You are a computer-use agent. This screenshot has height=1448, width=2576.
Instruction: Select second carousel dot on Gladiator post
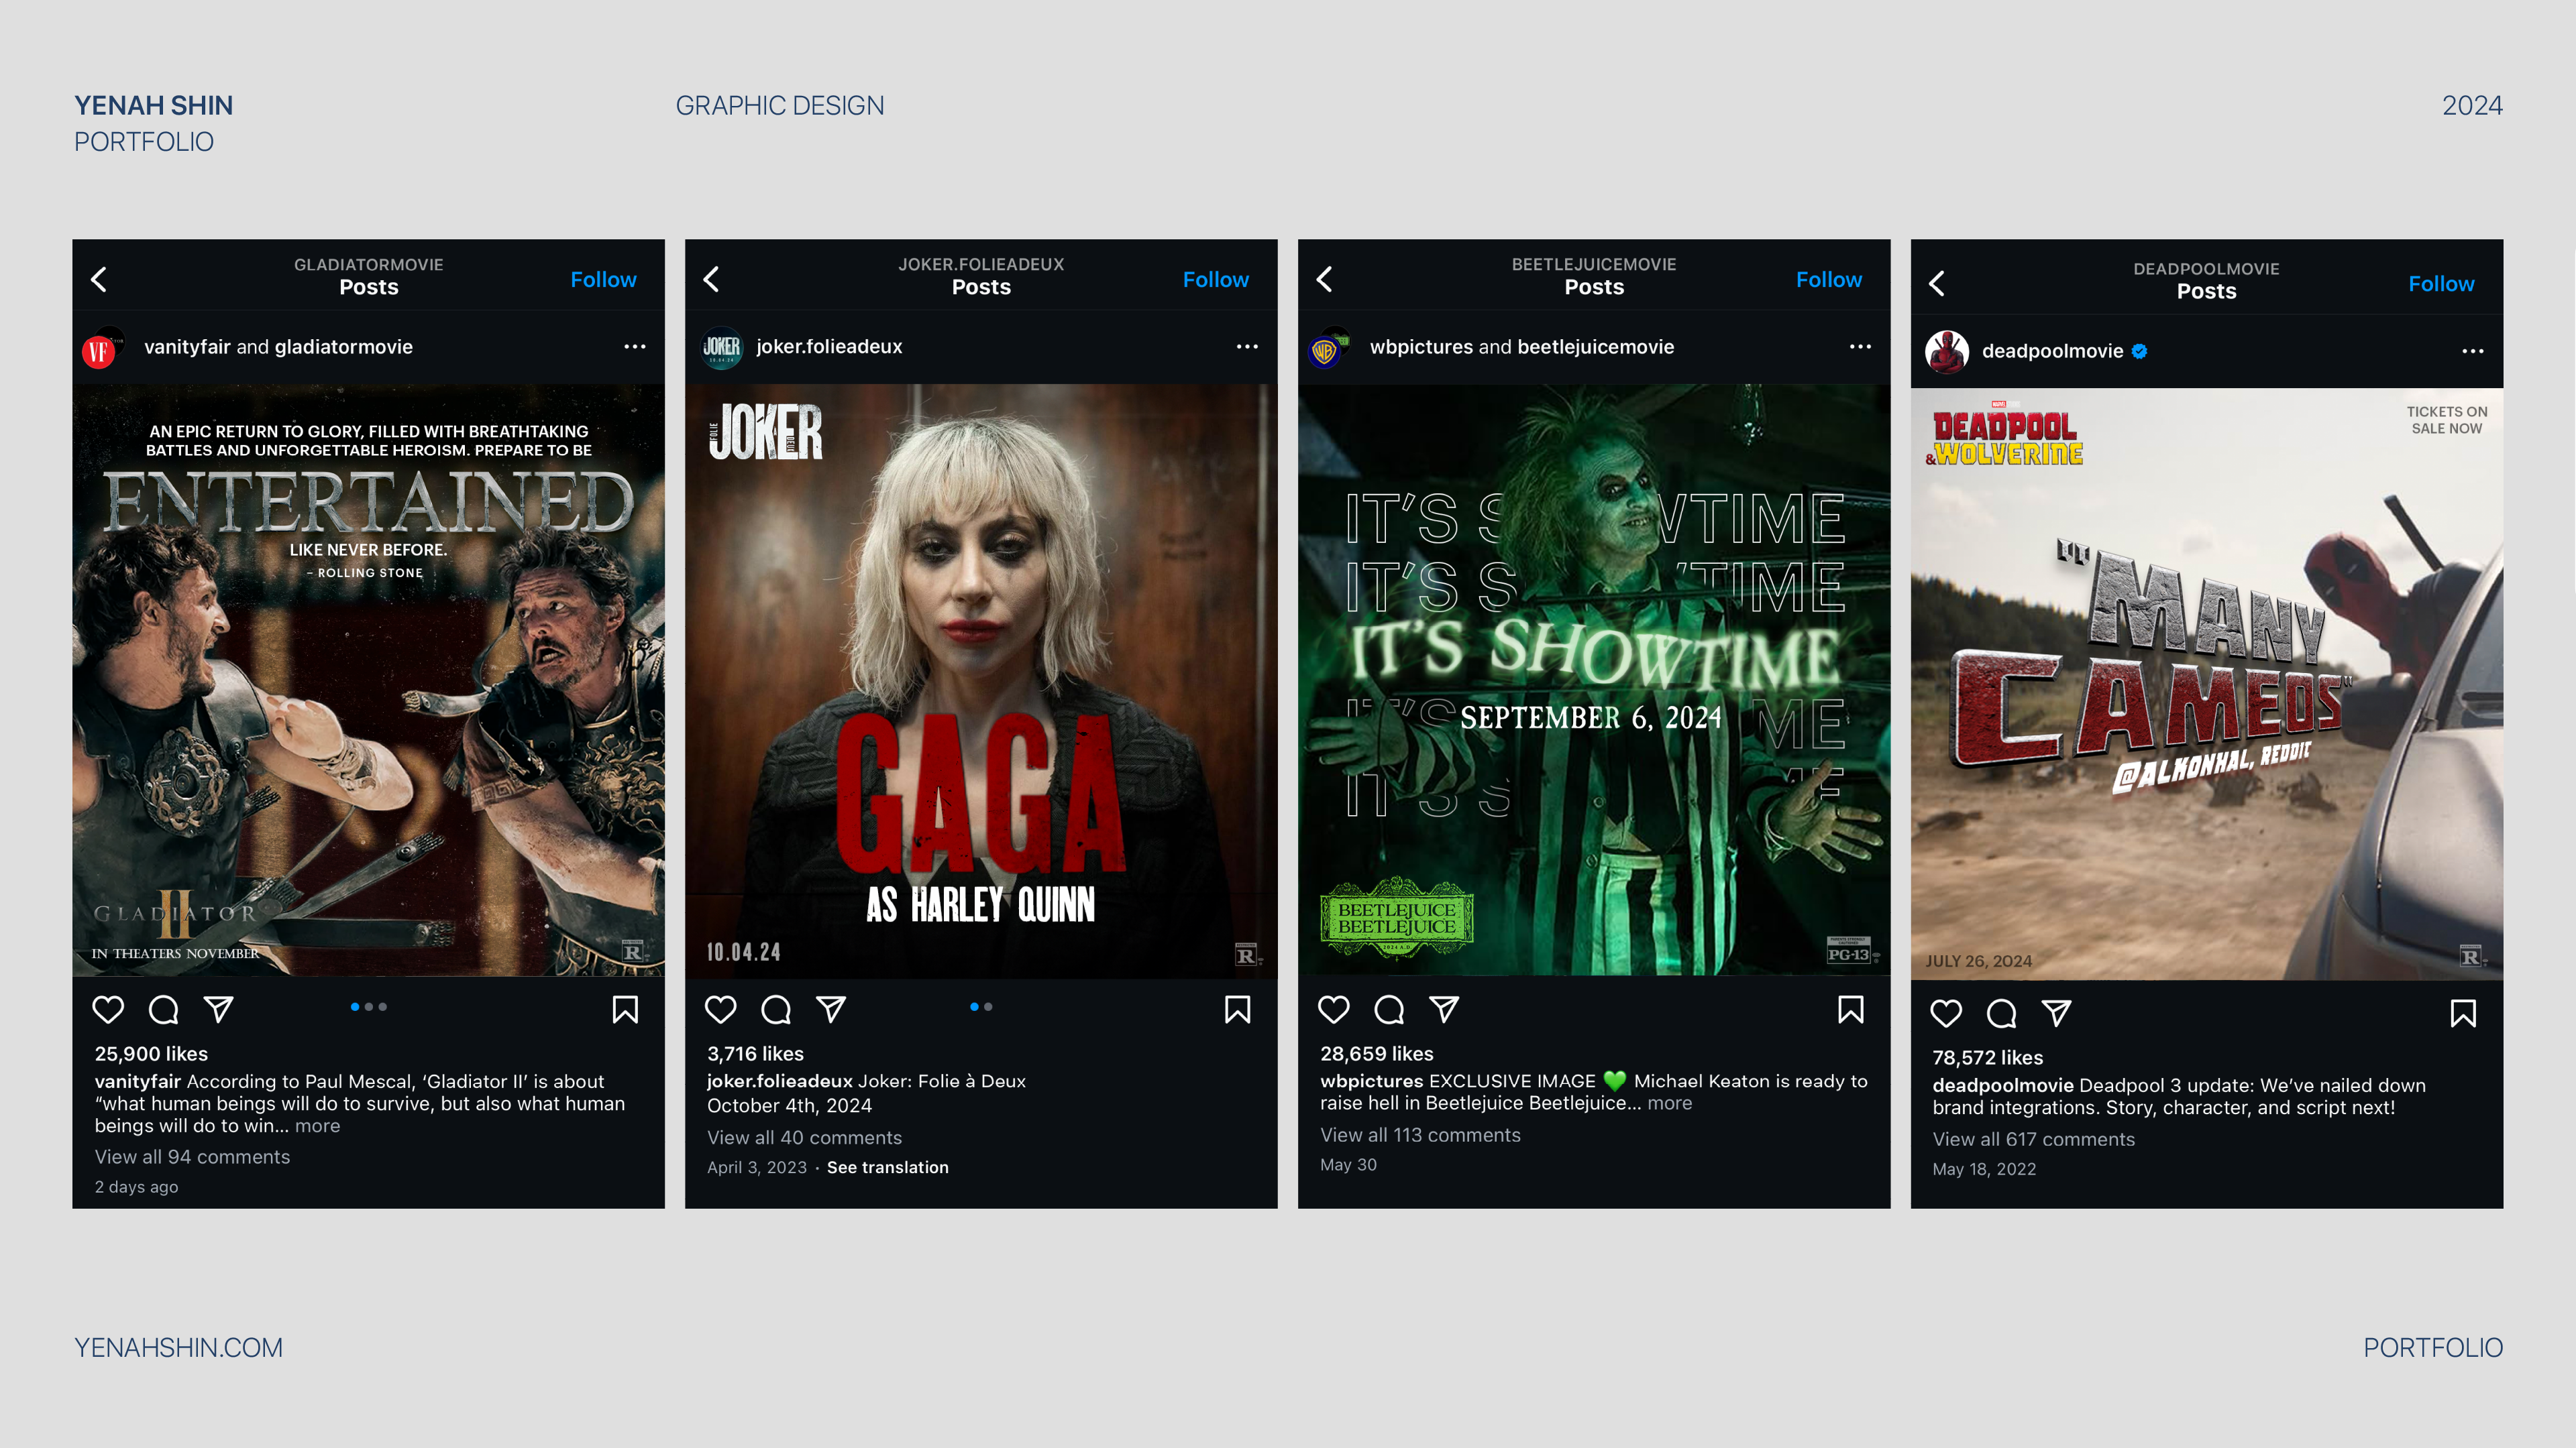coord(369,1006)
